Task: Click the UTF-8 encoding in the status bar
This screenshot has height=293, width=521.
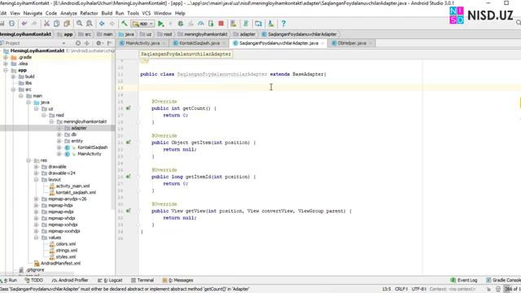Action: (419, 289)
